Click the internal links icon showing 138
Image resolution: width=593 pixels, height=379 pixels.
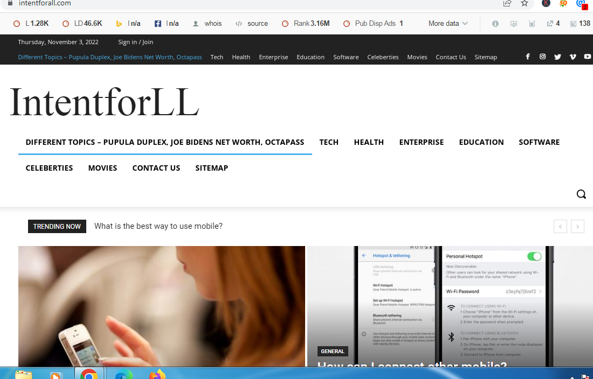(580, 24)
